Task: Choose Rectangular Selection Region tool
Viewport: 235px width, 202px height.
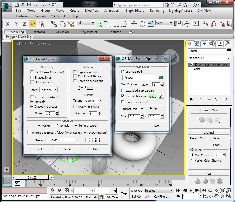Action: (116, 23)
